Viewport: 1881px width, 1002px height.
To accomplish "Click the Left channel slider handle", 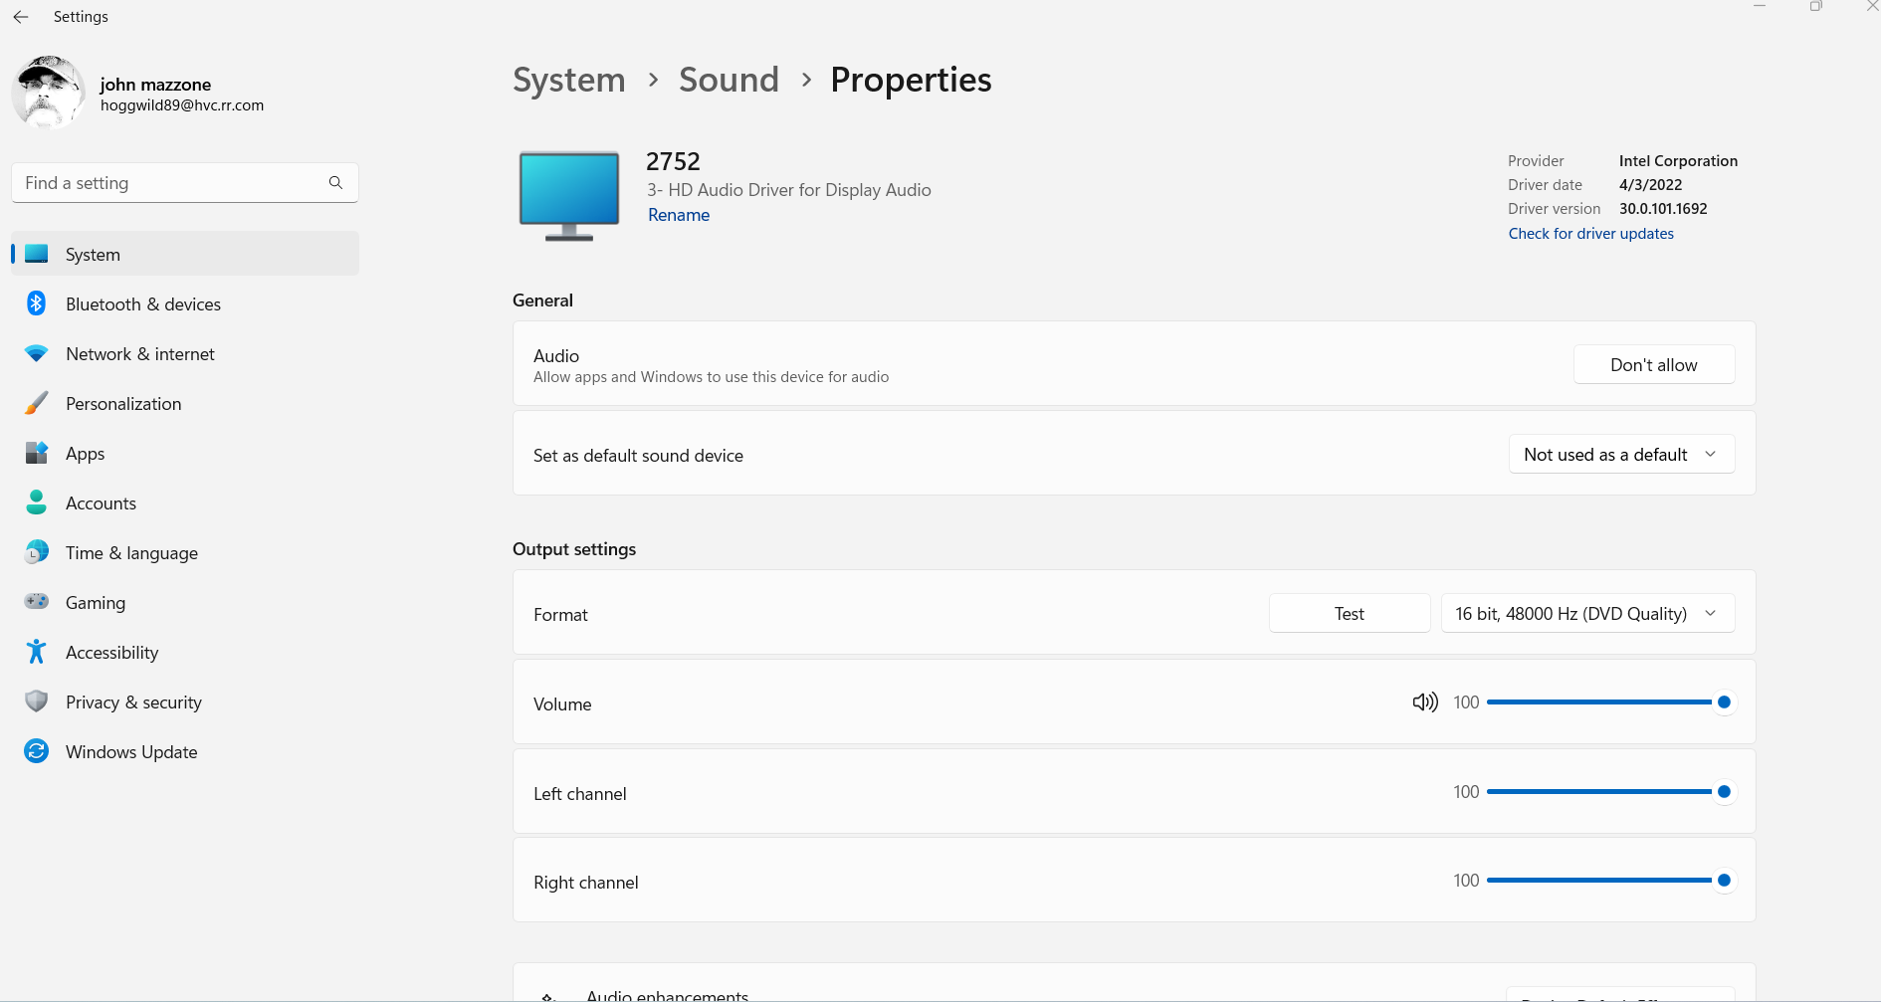I will point(1724,792).
